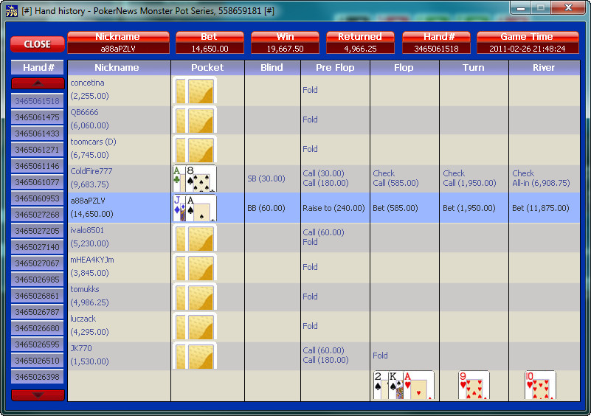
Task: Click the toomcars (D) player name
Action: point(93,142)
